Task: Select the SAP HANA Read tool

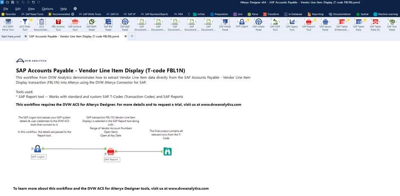Action: pos(225,22)
